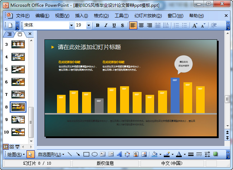Toggle Bold formatting
Viewport: 233px width, 170px height.
pyautogui.click(x=98, y=25)
